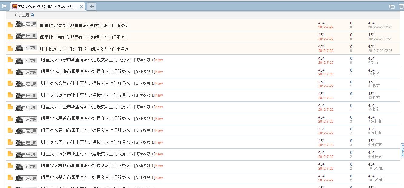The height and width of the screenshot is (188, 404).
Task: Click the folder icon of 儋州市 thread
Action: click(x=10, y=95)
